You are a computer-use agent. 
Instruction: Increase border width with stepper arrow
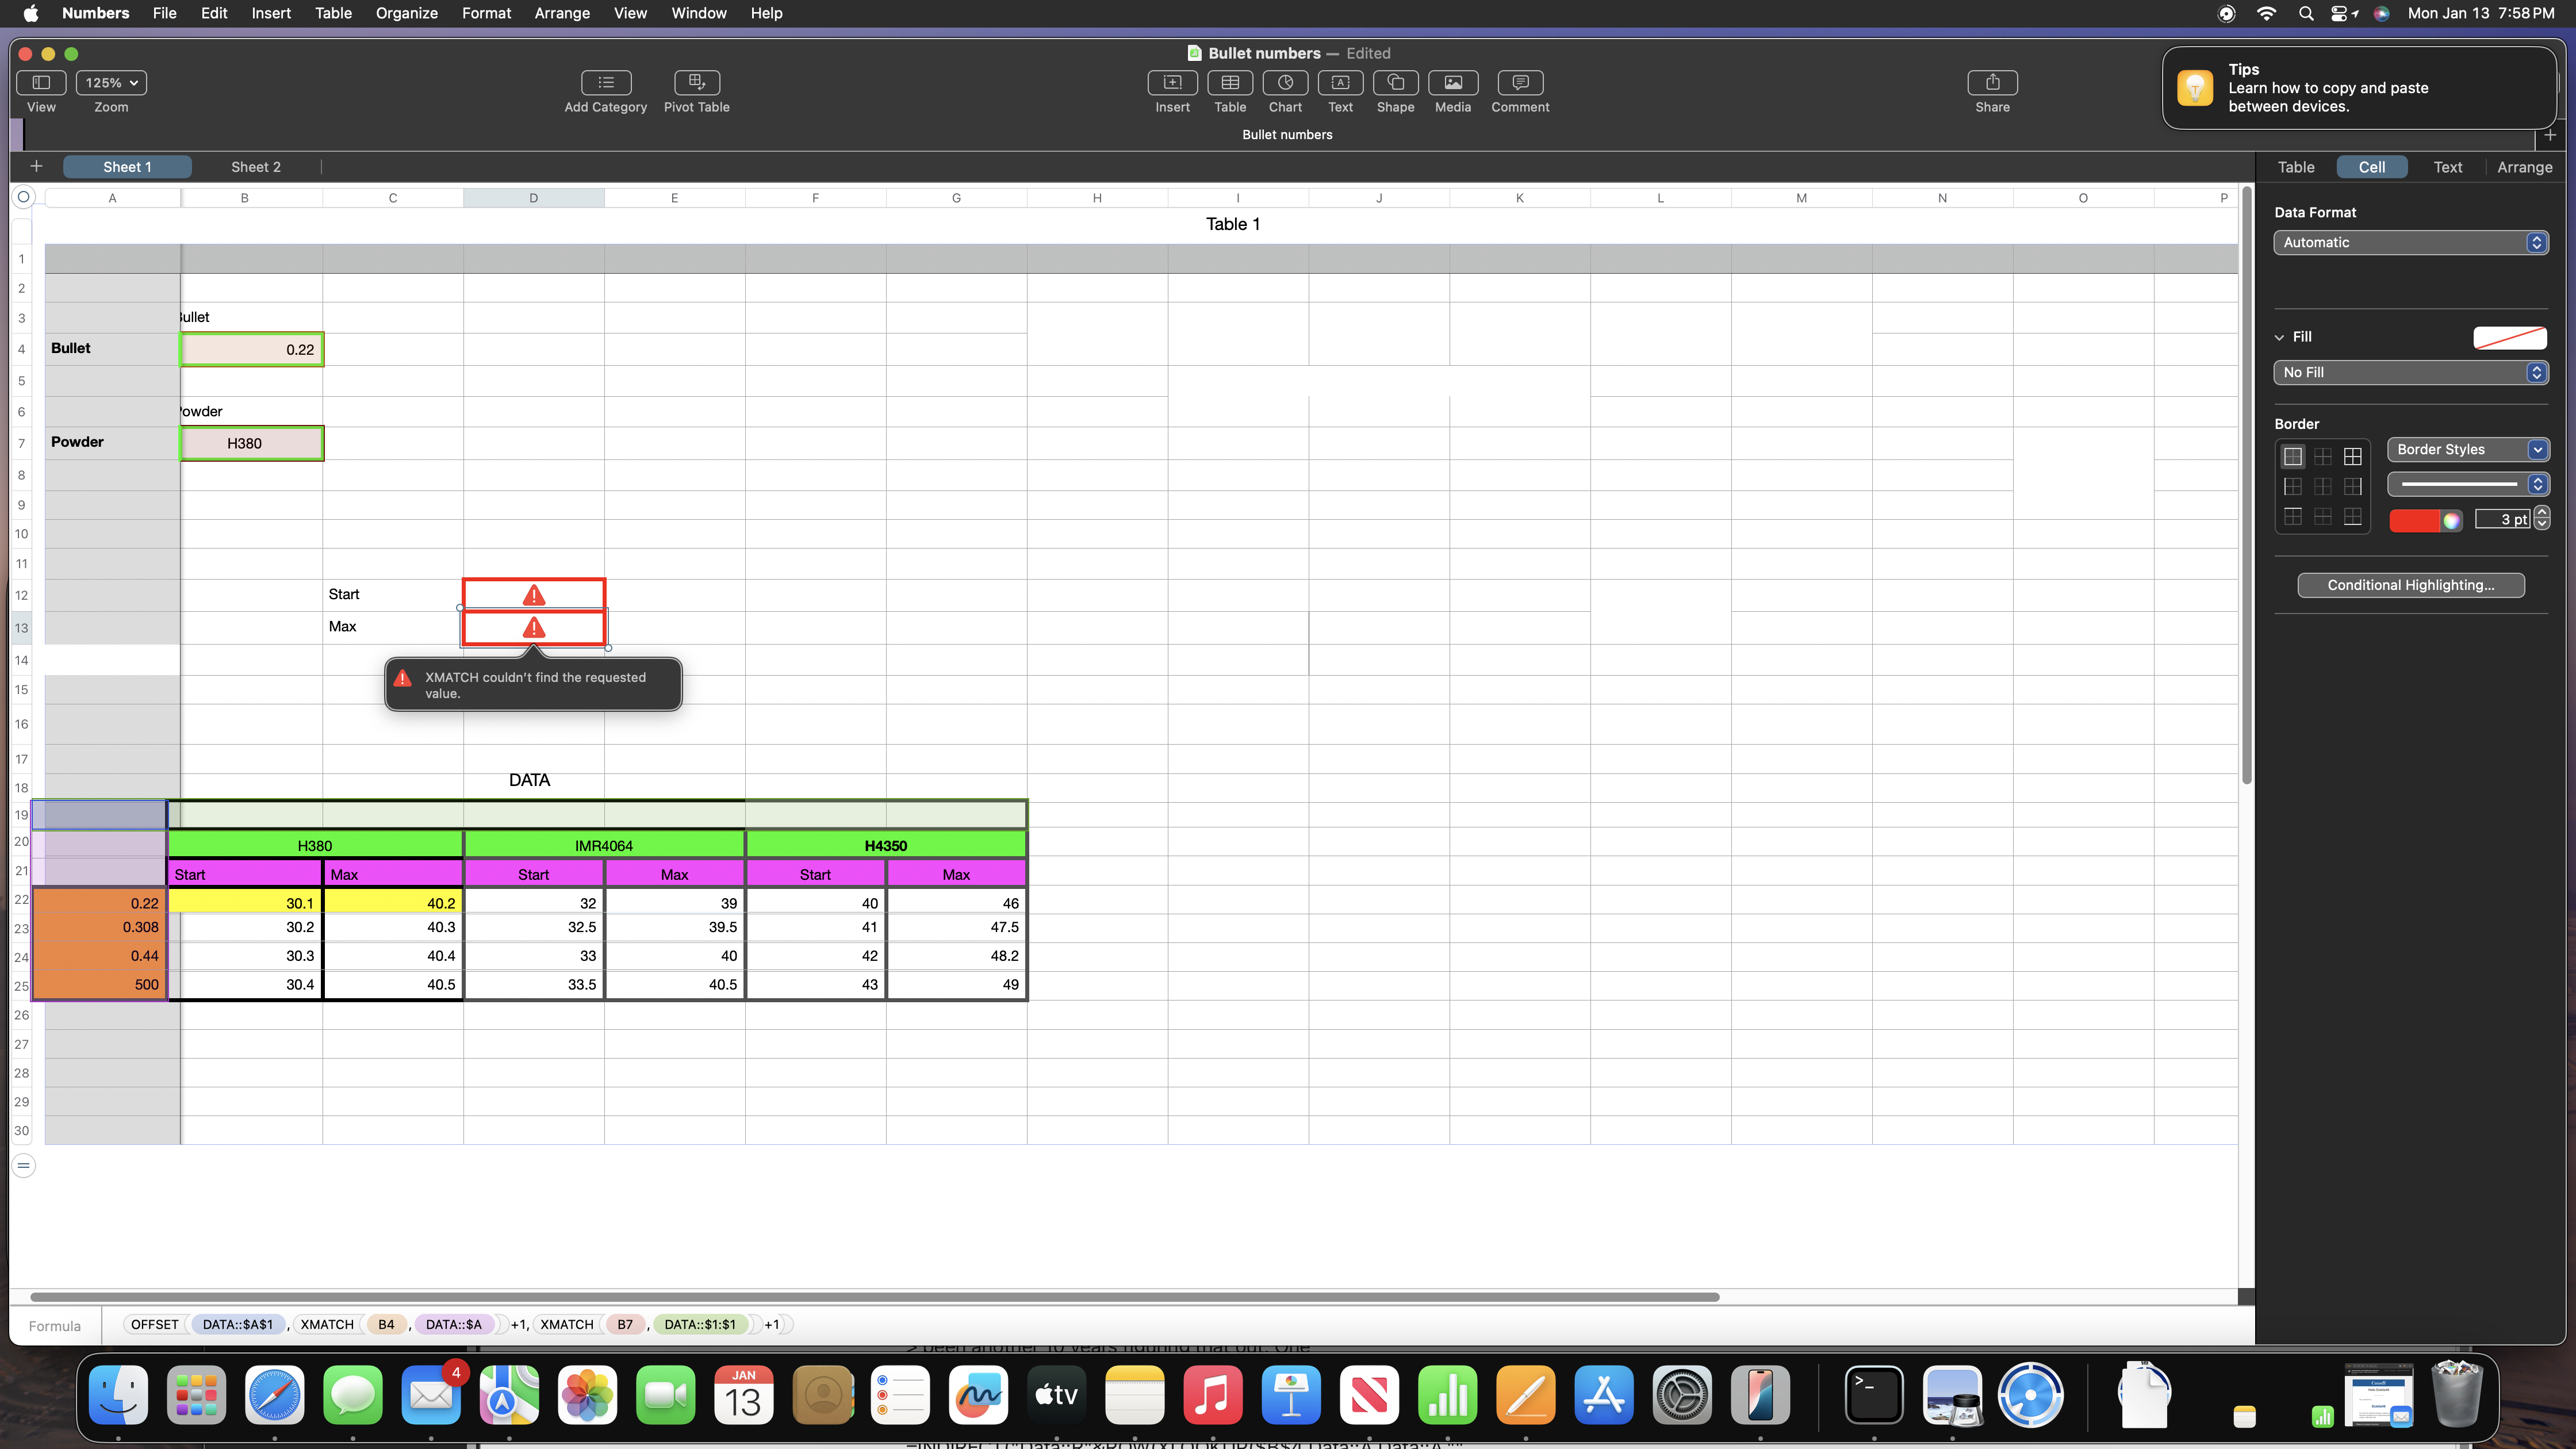[x=2542, y=513]
